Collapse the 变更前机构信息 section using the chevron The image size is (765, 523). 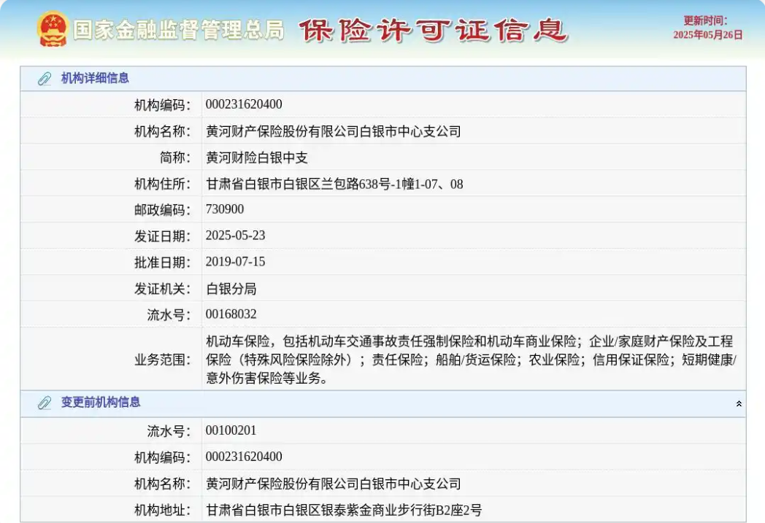pyautogui.click(x=739, y=404)
